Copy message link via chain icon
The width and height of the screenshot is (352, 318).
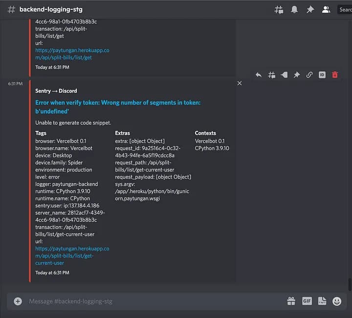click(x=309, y=74)
